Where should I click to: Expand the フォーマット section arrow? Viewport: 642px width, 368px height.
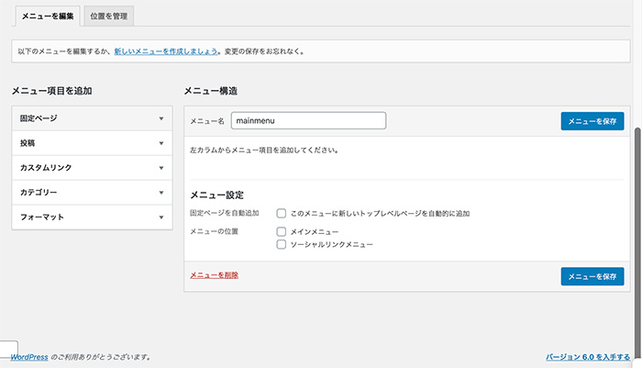coord(161,217)
